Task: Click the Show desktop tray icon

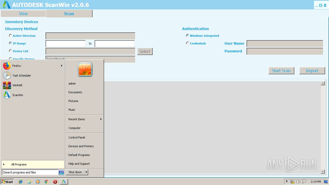Action: tap(326, 182)
